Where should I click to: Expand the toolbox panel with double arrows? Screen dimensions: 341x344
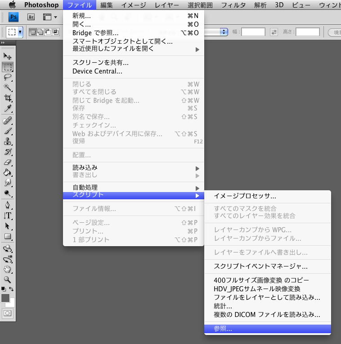click(3, 42)
